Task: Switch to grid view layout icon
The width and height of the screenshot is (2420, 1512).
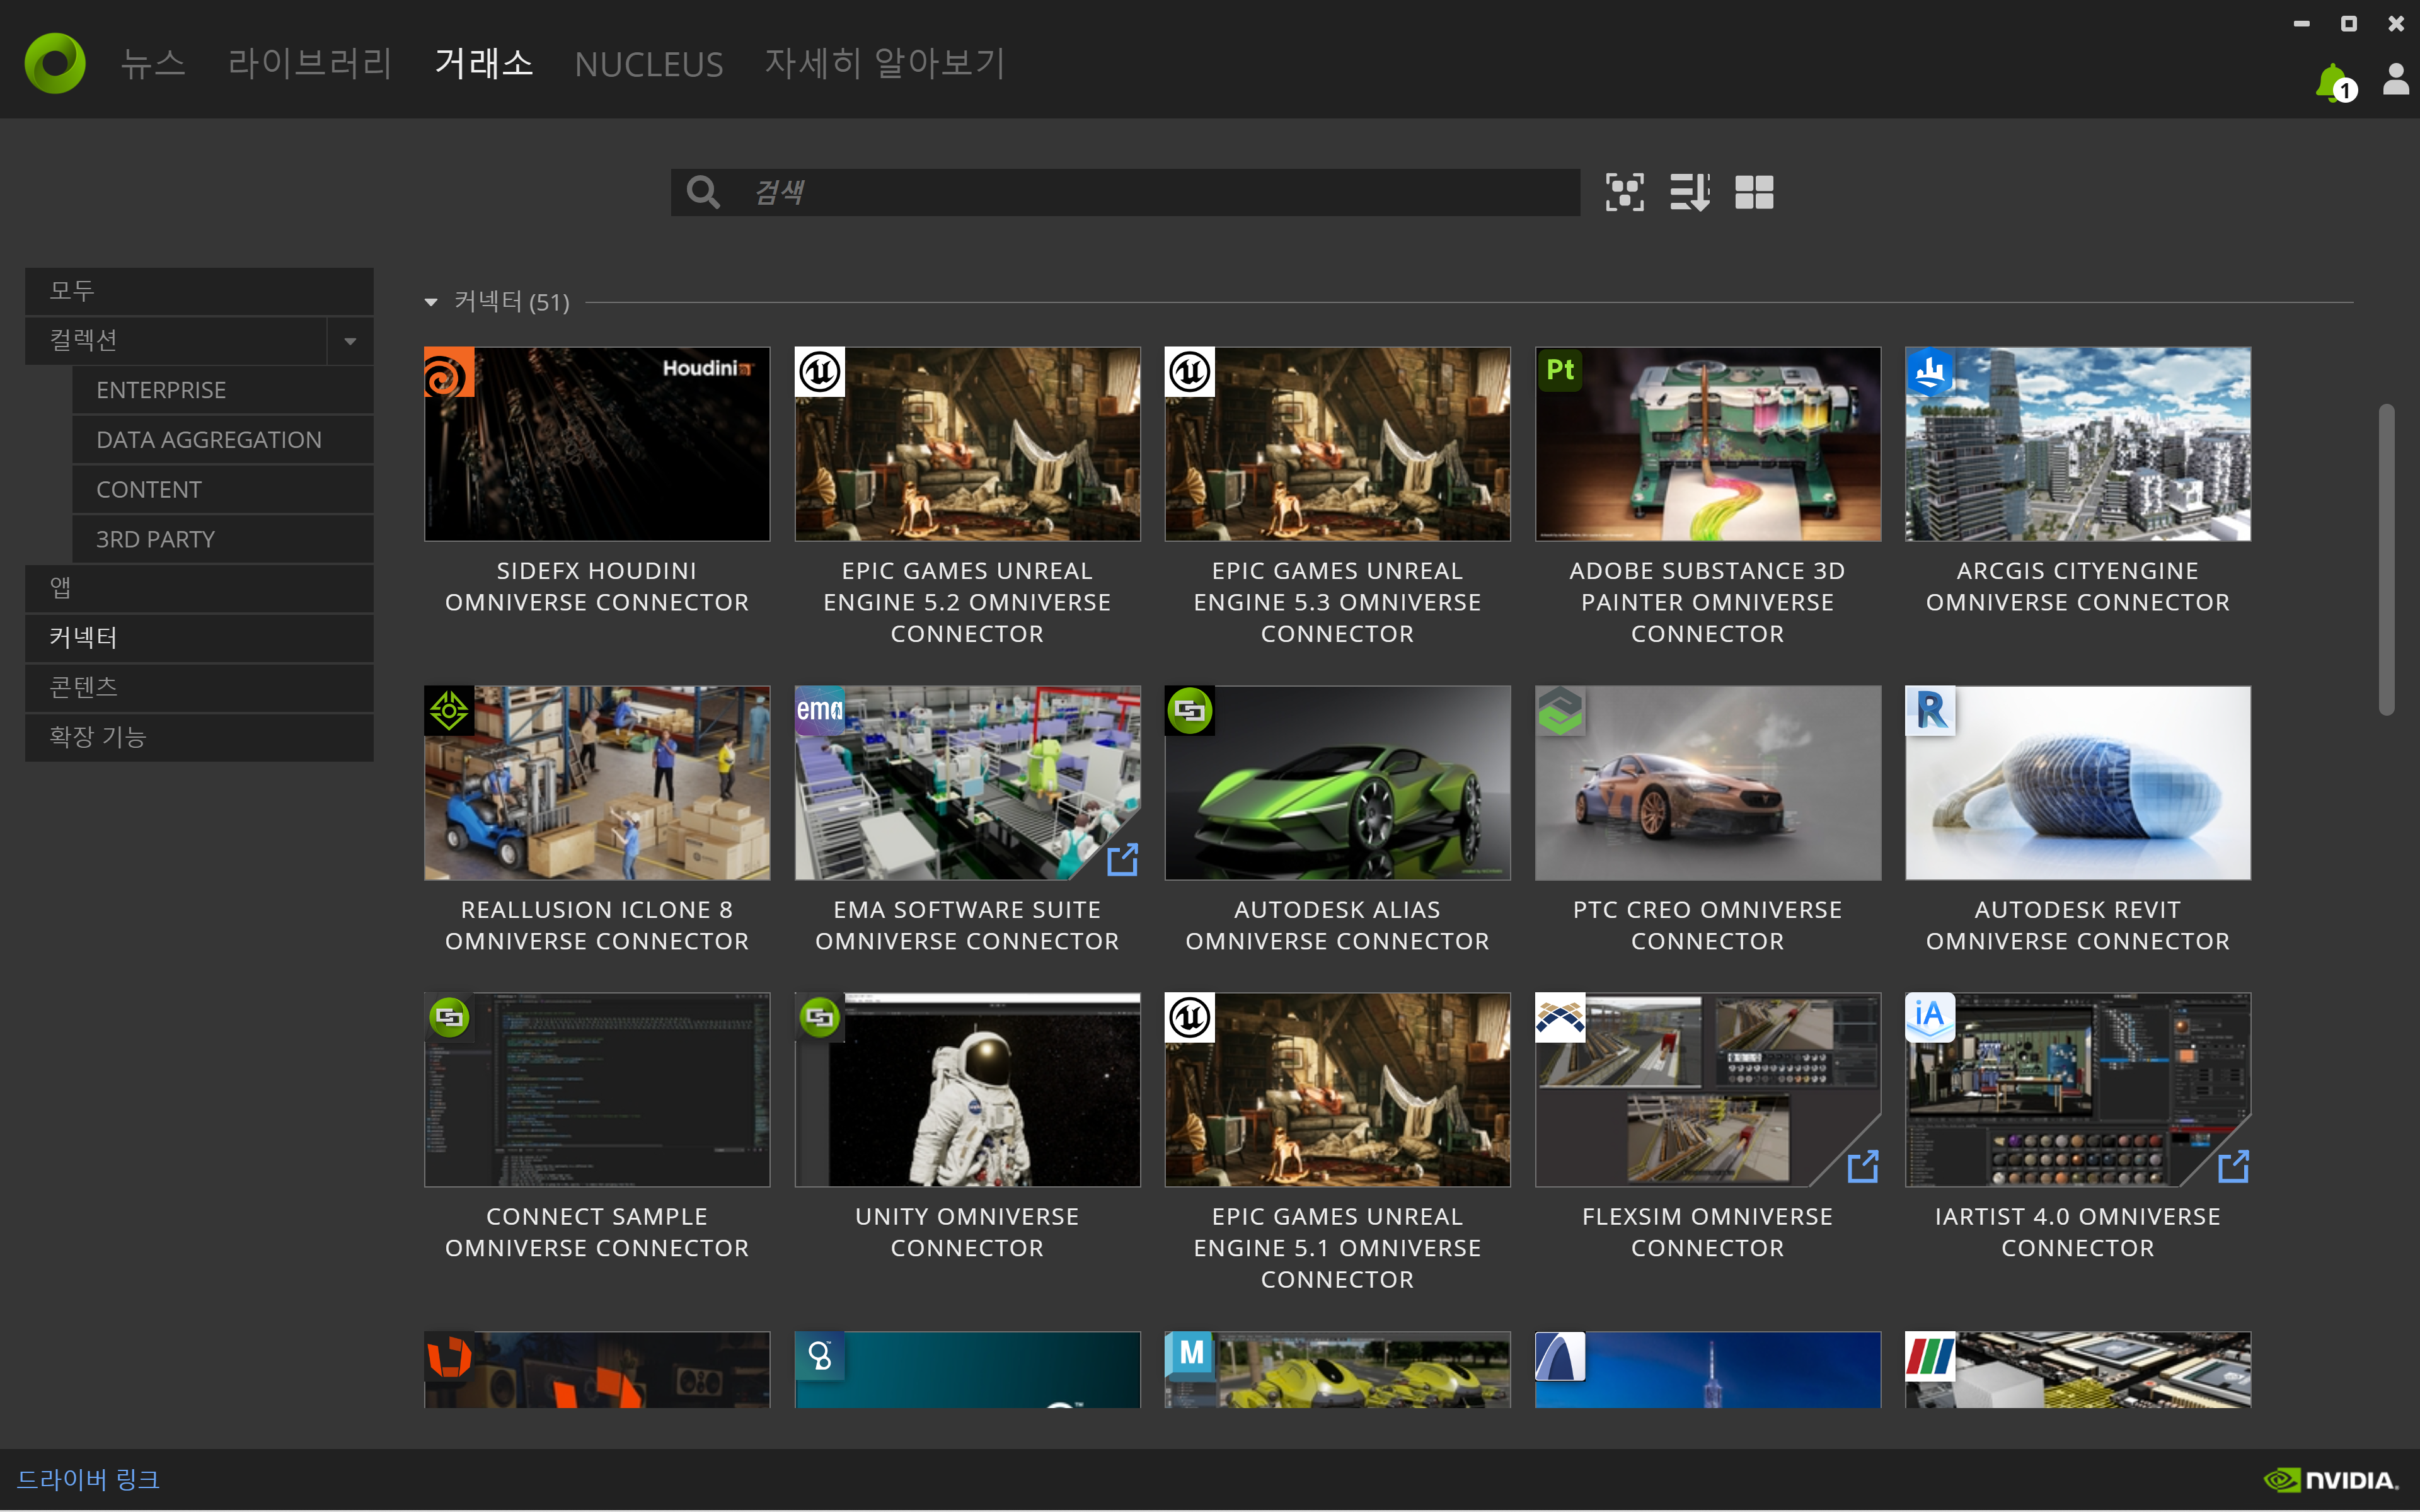Action: (x=1754, y=192)
